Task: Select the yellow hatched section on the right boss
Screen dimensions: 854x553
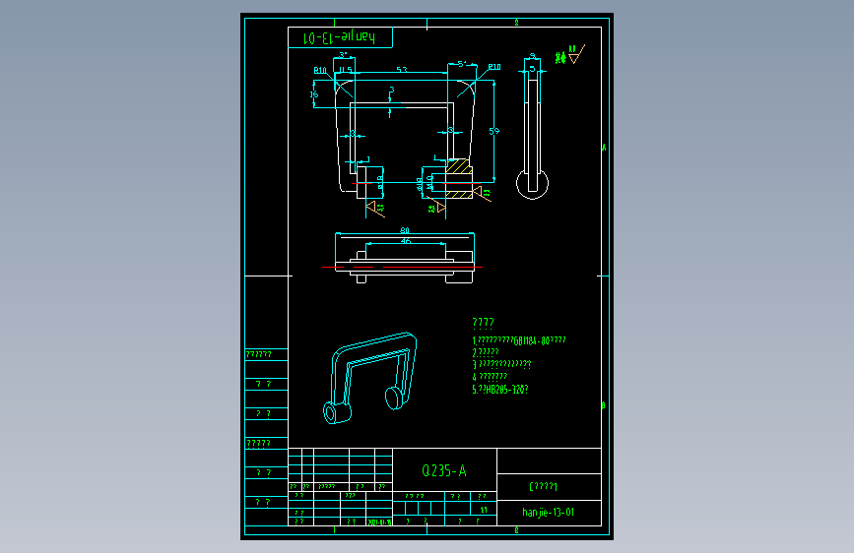Action: click(x=459, y=166)
